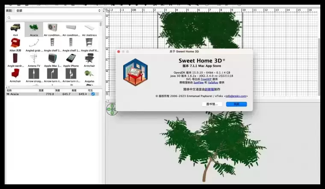325x189 pixels.
Task: Click the select-all corner button of plan rulers
Action: tap(108, 10)
